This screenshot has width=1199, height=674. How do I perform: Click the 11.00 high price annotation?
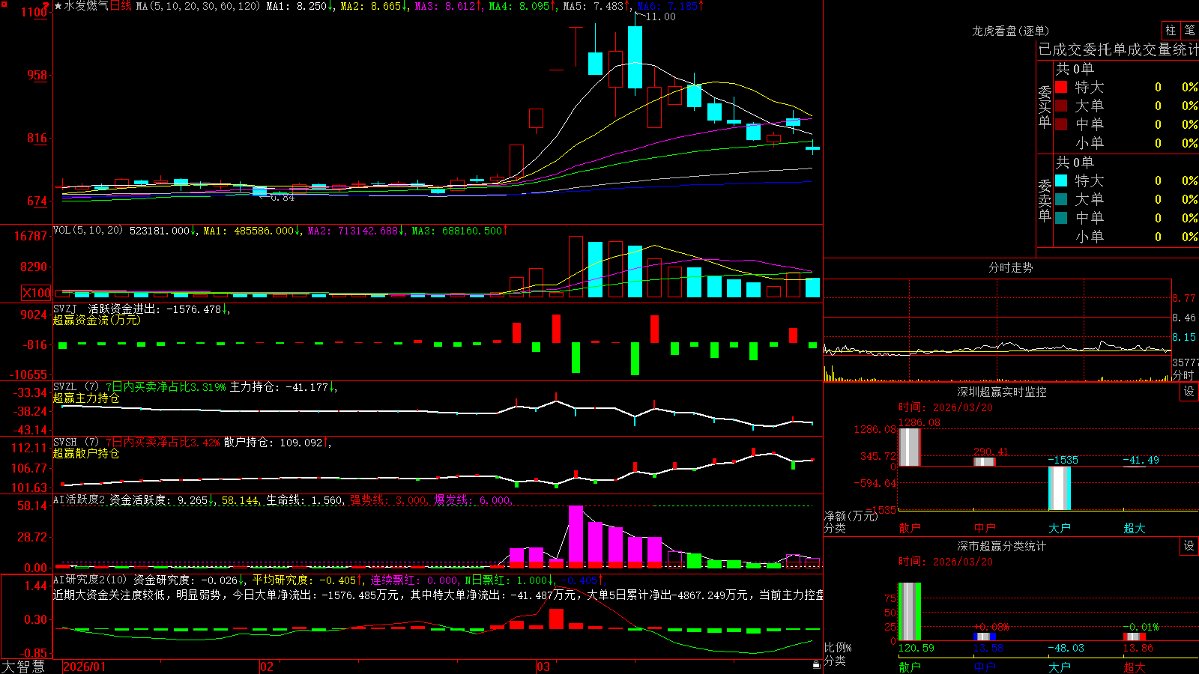tap(660, 16)
